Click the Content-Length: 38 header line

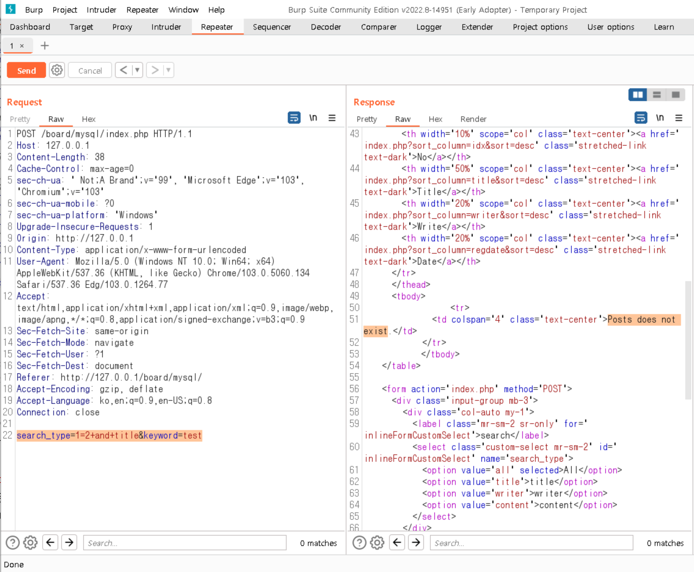61,157
